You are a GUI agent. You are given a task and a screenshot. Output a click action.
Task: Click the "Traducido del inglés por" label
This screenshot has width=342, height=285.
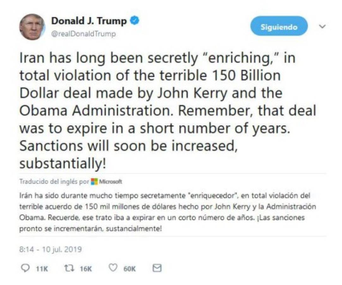(x=54, y=182)
